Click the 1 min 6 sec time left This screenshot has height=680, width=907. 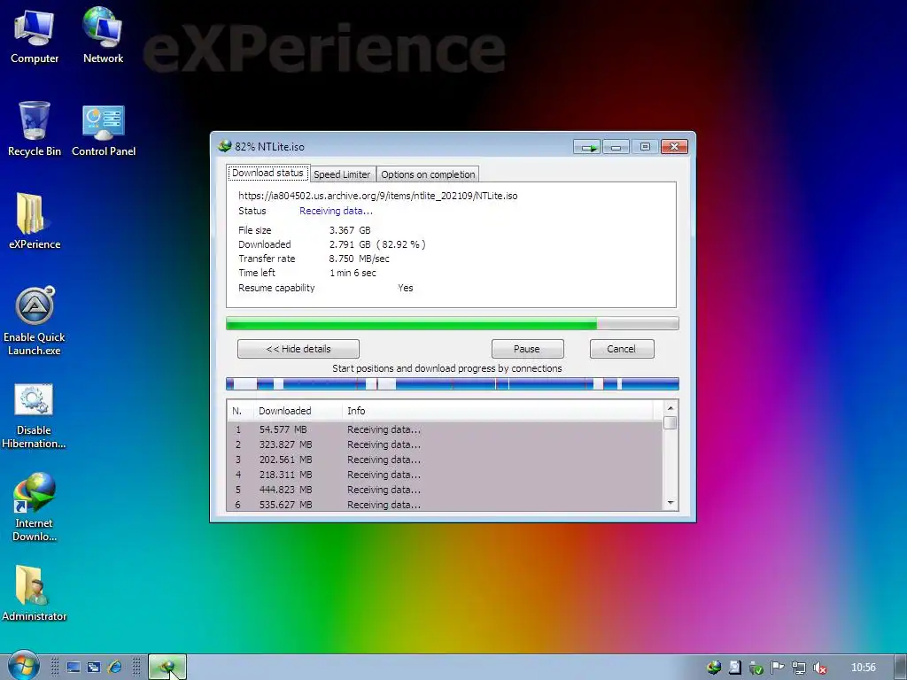(x=353, y=273)
